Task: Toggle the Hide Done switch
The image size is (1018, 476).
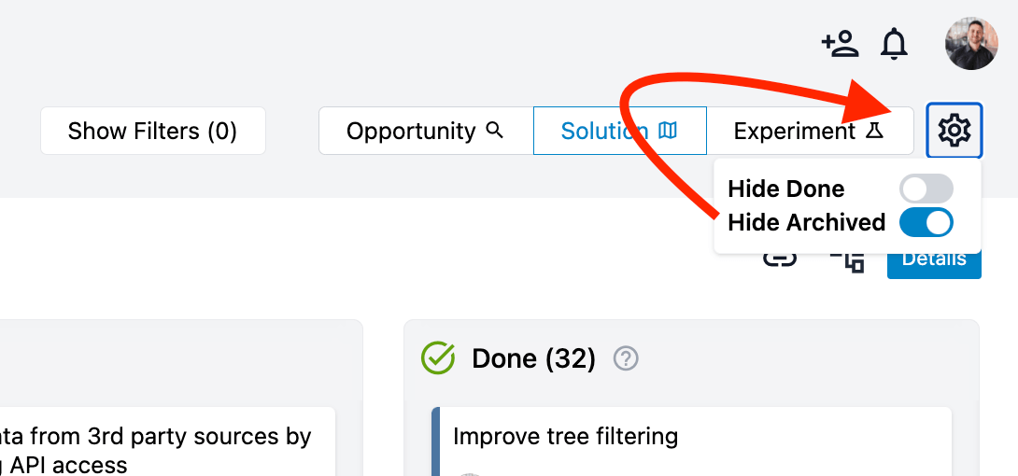Action: [x=926, y=189]
